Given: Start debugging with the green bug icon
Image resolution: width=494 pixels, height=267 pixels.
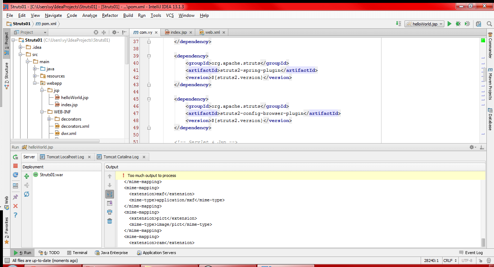Looking at the screenshot, I should pos(458,24).
